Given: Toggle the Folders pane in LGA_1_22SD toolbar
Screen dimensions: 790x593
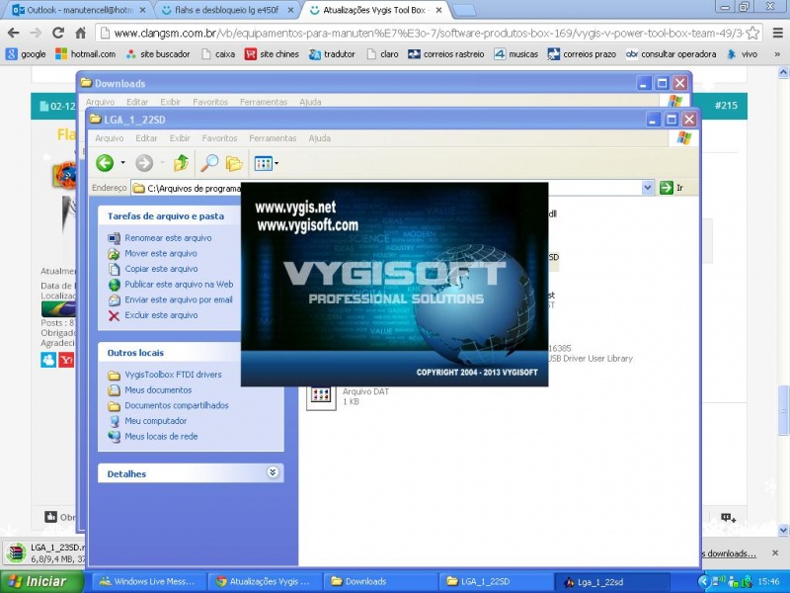Looking at the screenshot, I should (234, 163).
